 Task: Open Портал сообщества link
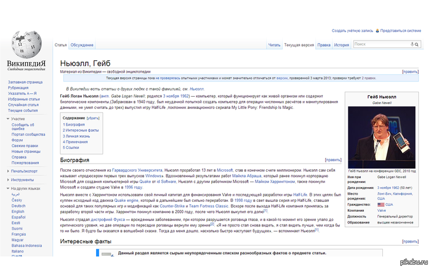pos(28,134)
